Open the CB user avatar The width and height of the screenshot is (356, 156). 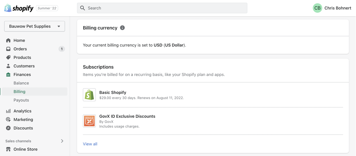tap(317, 8)
